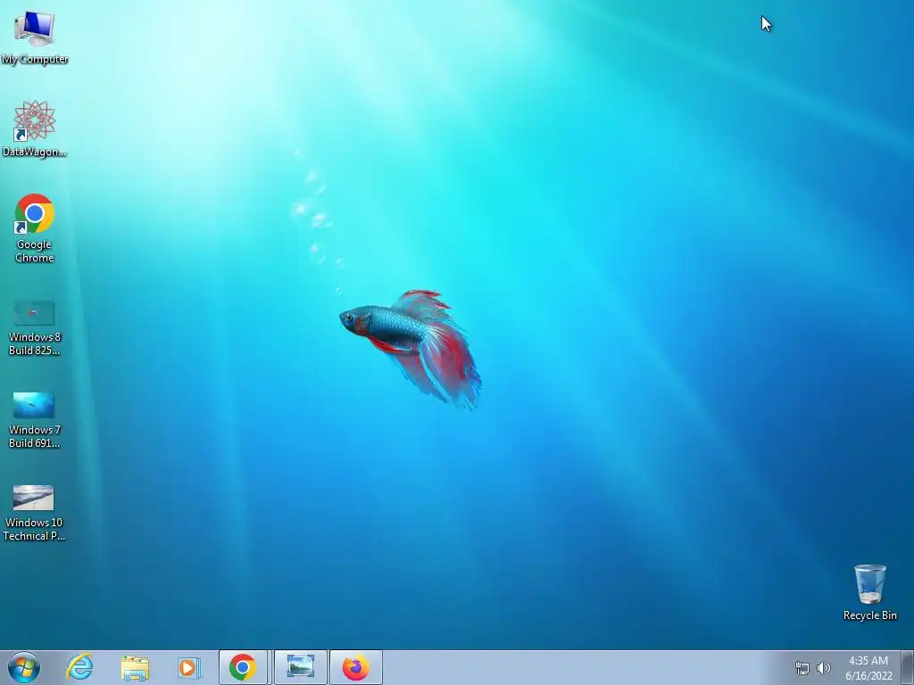The height and width of the screenshot is (685, 914).
Task: Select the Recycle Bin icon
Action: click(869, 592)
